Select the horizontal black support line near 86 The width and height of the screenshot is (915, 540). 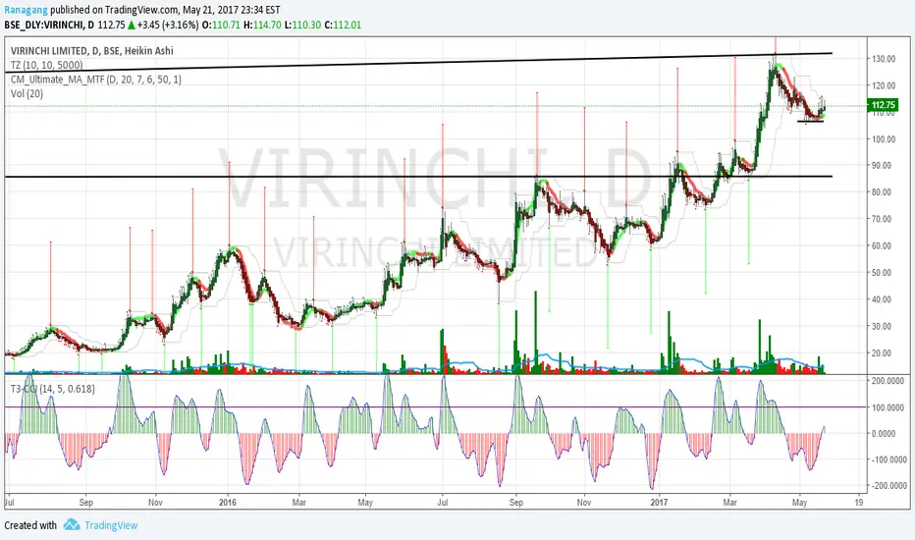pos(418,177)
